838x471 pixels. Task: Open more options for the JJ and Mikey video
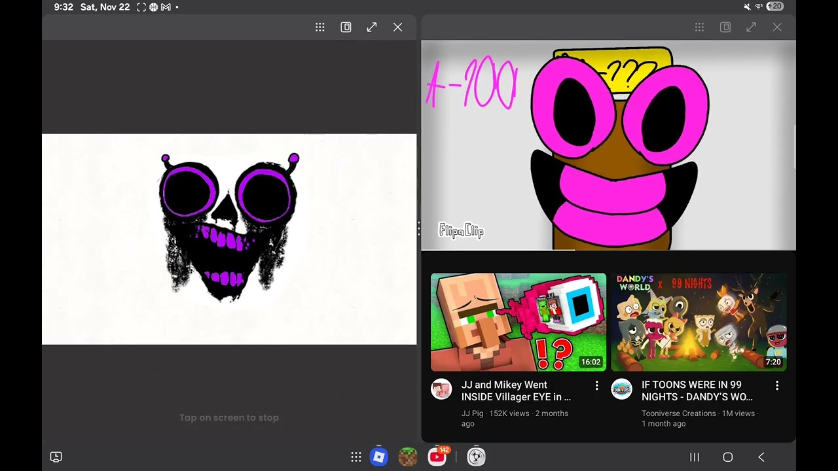click(596, 386)
